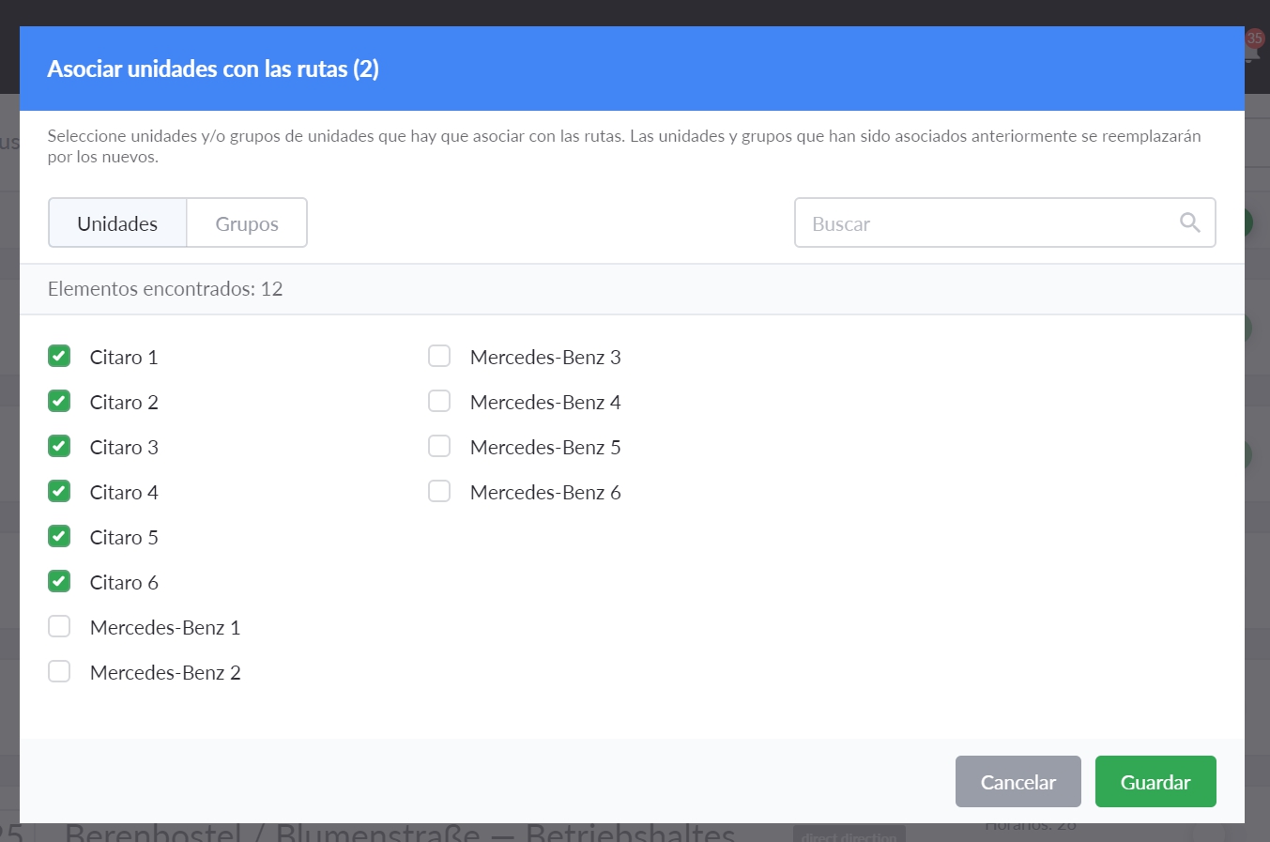Click the Cancelar button
This screenshot has width=1270, height=842.
pyautogui.click(x=1018, y=782)
